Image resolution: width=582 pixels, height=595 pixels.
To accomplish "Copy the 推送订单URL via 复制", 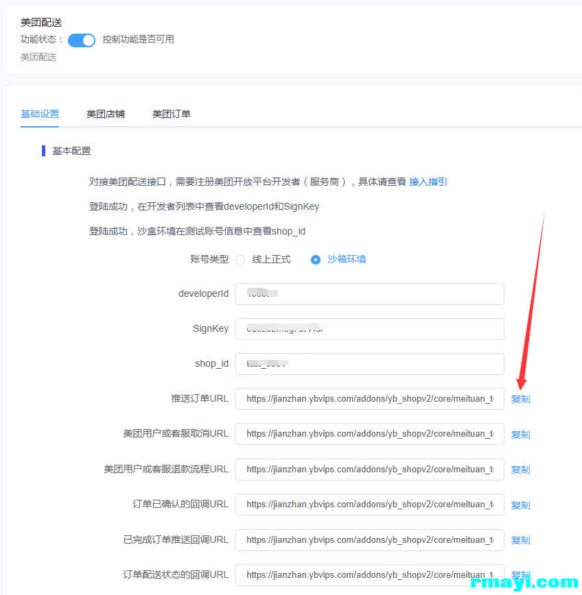I will [x=520, y=399].
